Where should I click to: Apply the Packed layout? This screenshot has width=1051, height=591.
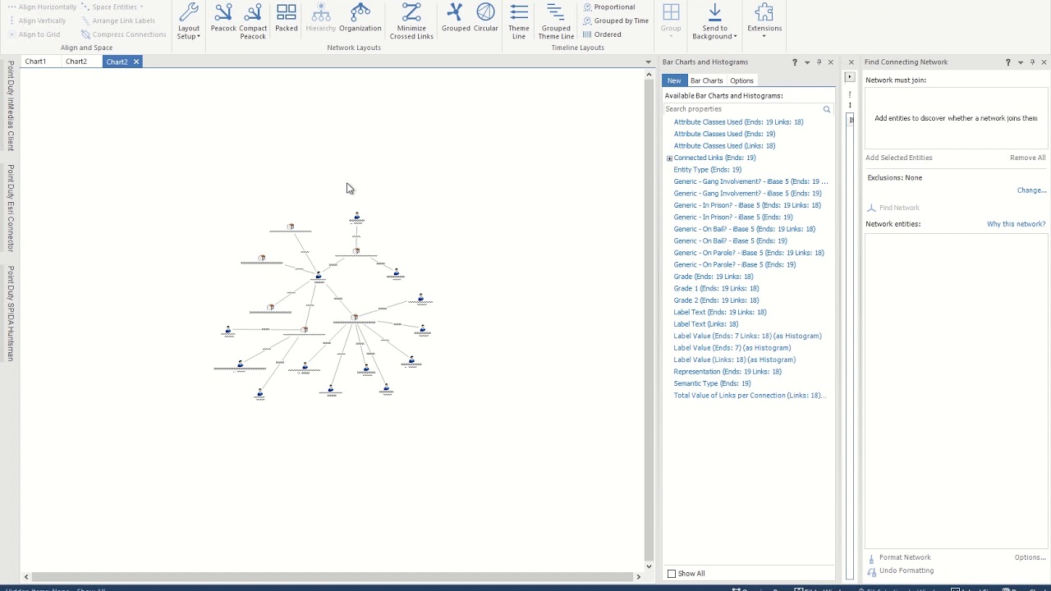point(287,18)
